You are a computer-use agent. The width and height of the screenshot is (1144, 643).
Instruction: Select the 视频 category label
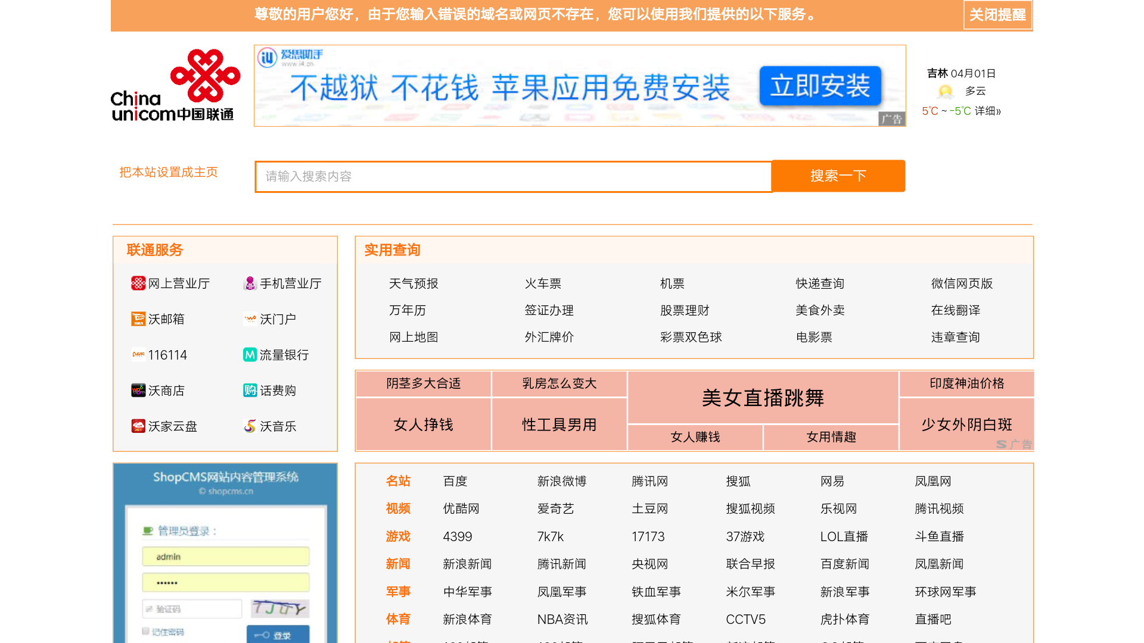click(398, 508)
